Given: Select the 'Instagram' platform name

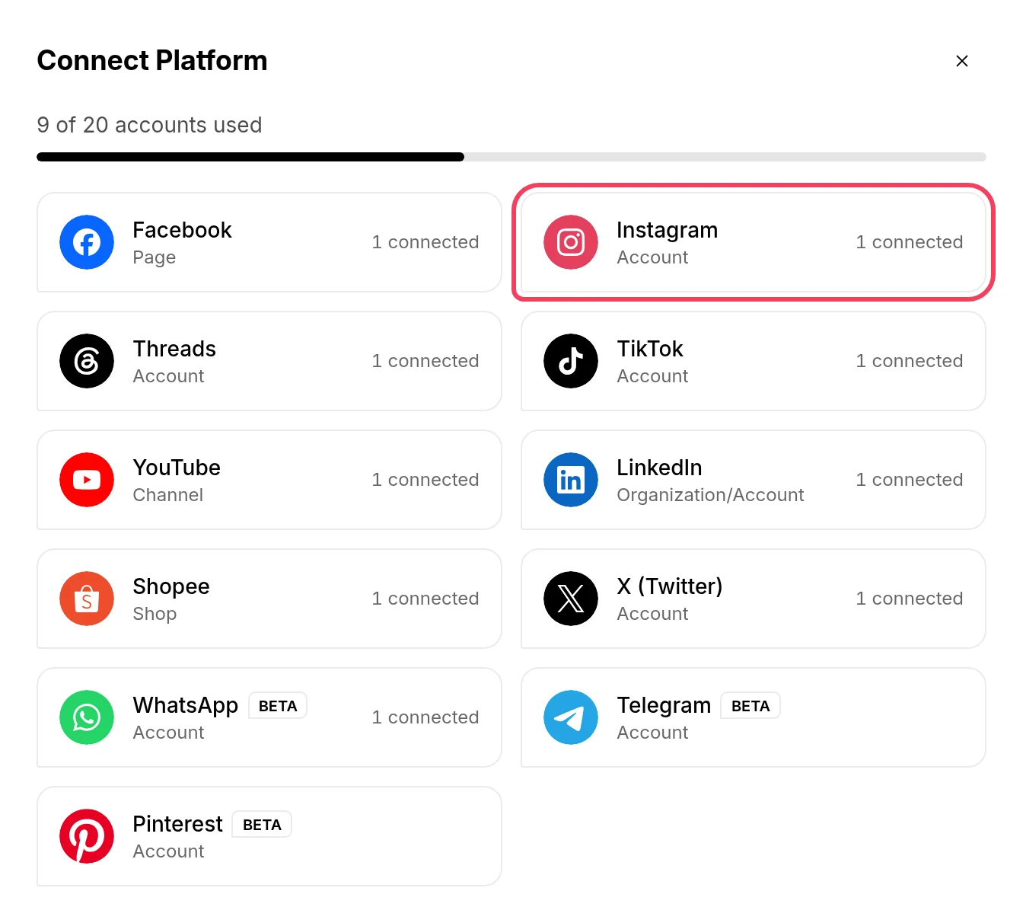Looking at the screenshot, I should point(668,230).
